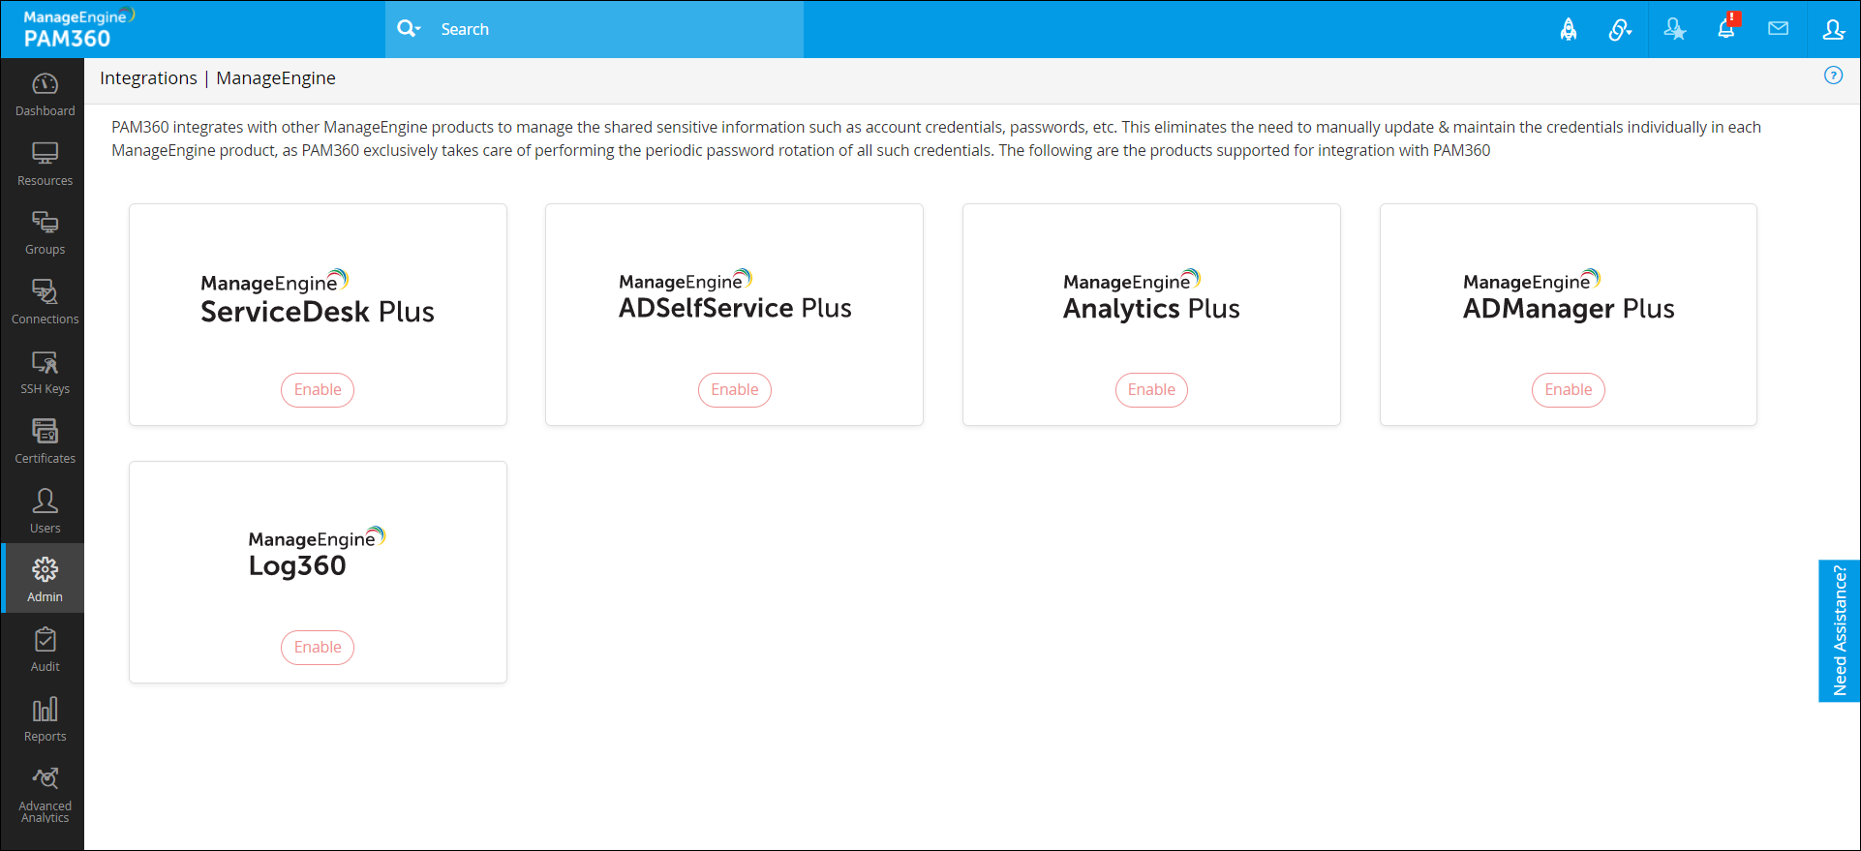Enable ADManager Plus integration

pos(1568,390)
